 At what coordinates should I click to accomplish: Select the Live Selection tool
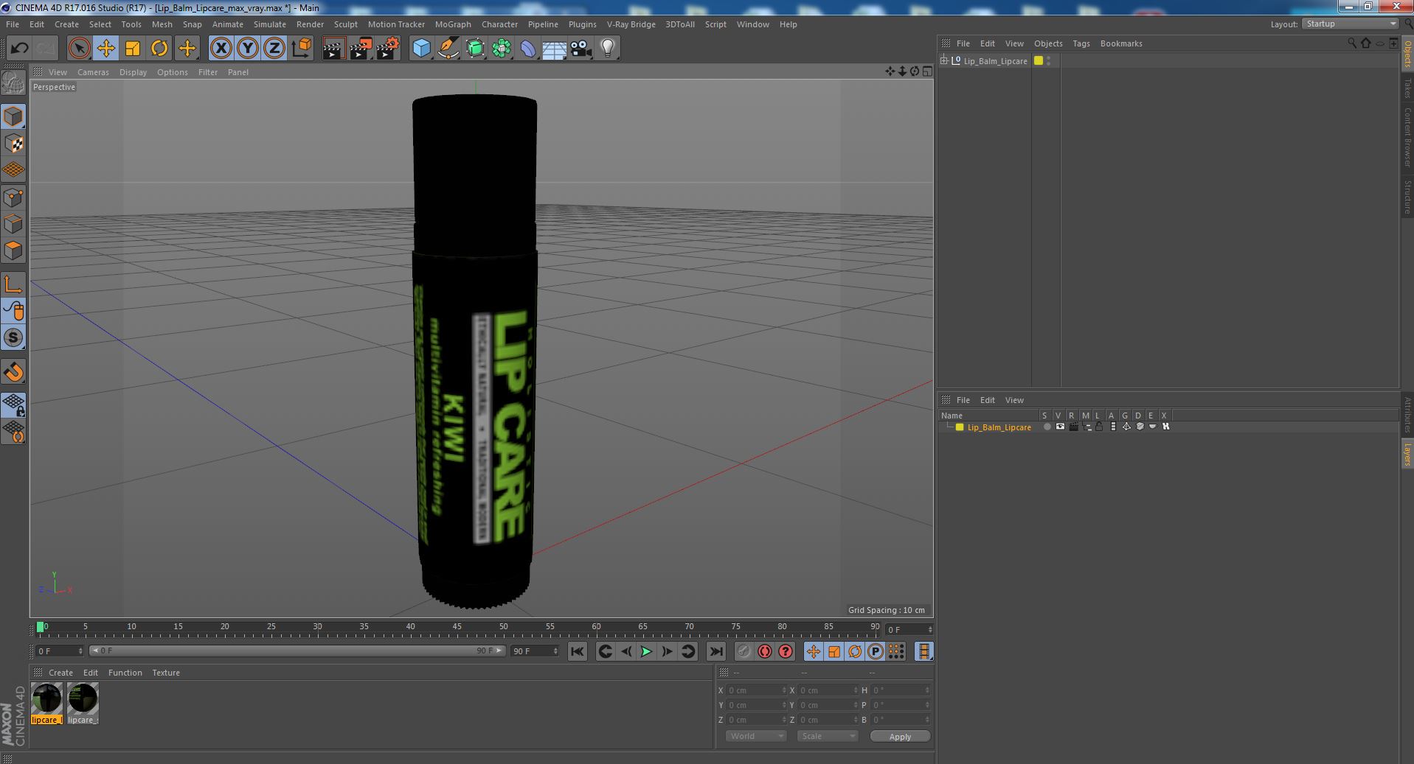point(79,49)
